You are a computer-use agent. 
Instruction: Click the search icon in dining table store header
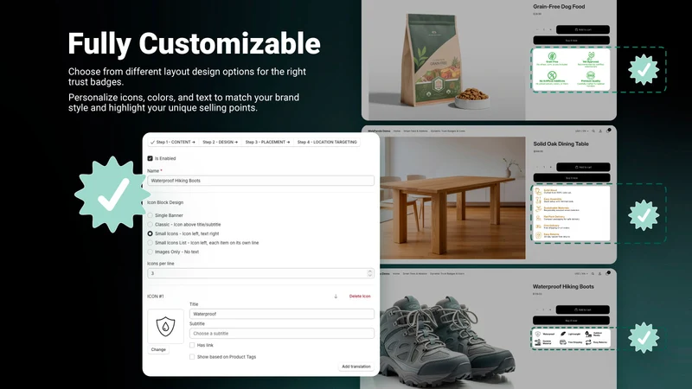(593, 131)
